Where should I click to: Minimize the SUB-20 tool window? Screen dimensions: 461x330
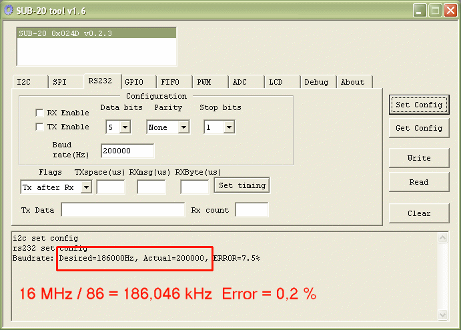420,11
